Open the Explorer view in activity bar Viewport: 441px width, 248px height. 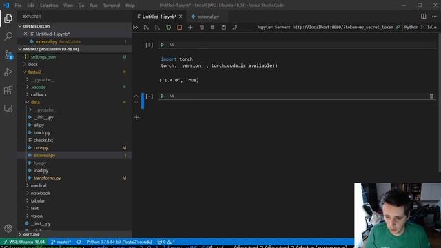(x=8, y=19)
